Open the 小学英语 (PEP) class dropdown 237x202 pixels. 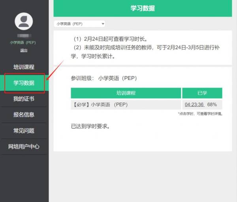click(79, 24)
